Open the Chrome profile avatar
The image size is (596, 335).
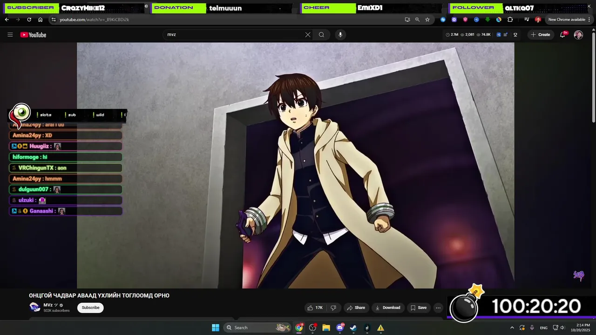538,20
